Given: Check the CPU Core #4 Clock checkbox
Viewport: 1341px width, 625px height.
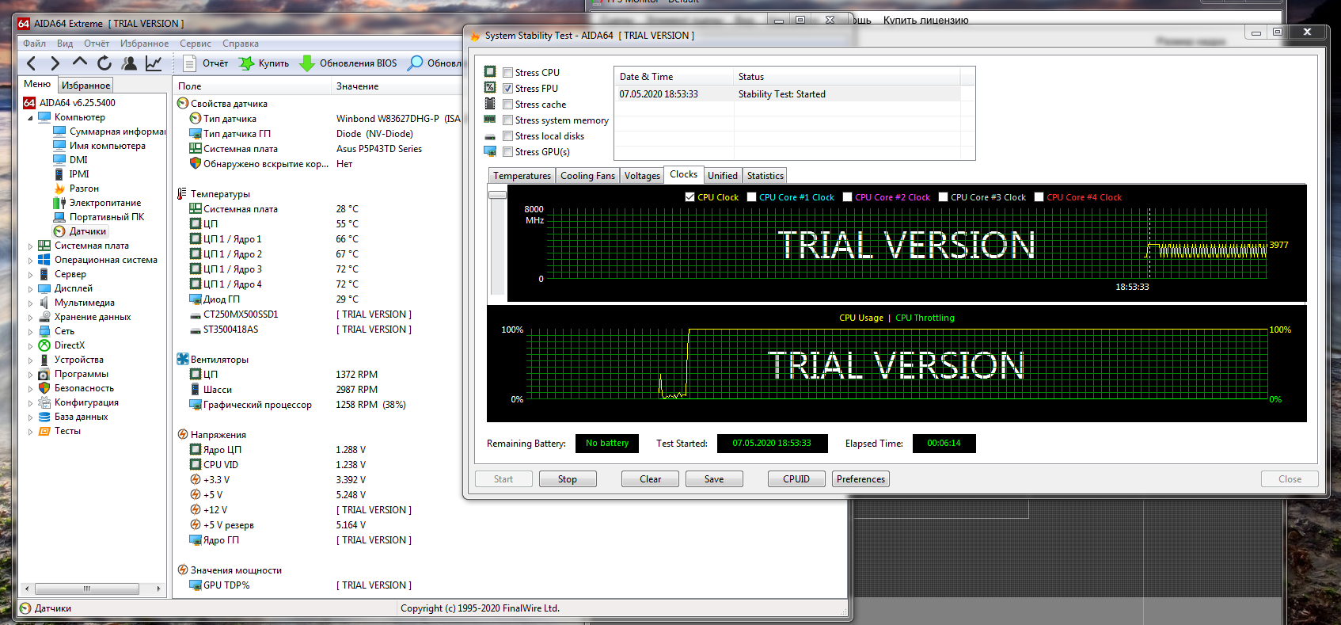Looking at the screenshot, I should (x=1039, y=197).
